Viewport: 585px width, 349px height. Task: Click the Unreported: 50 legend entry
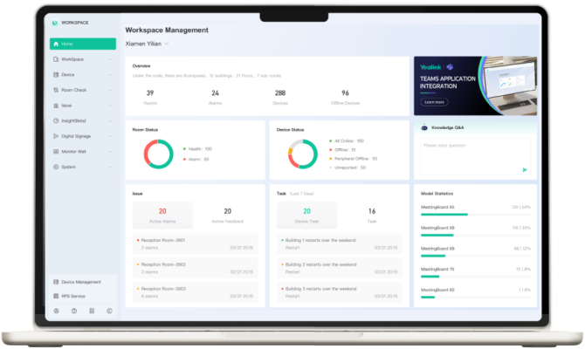[x=348, y=168]
